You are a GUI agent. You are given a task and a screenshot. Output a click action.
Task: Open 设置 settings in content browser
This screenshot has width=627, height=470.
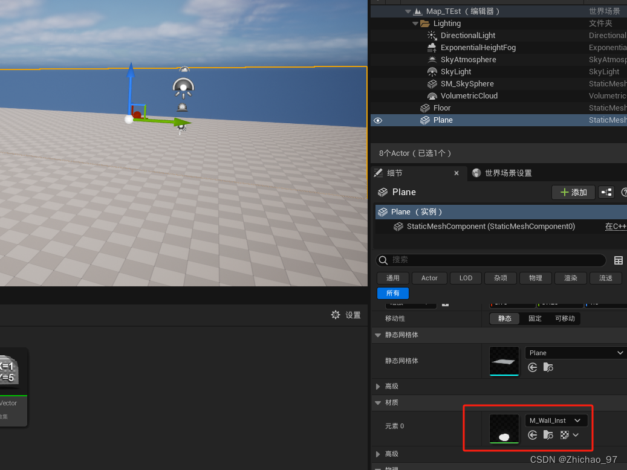(346, 315)
